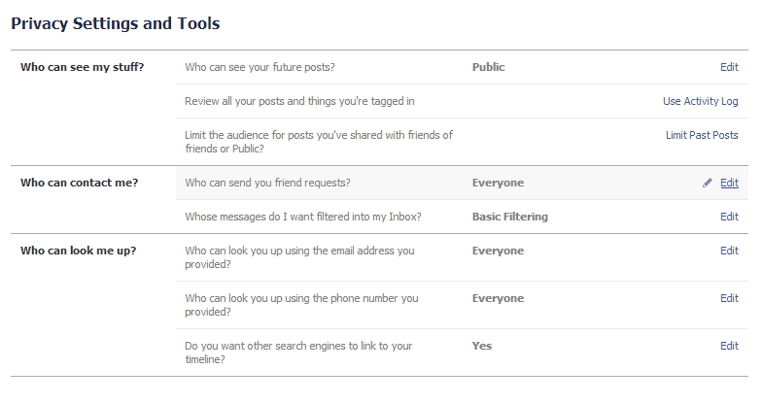Click 'Who can see my stuff?' section heading
Screen dimensions: 764x403
click(82, 67)
